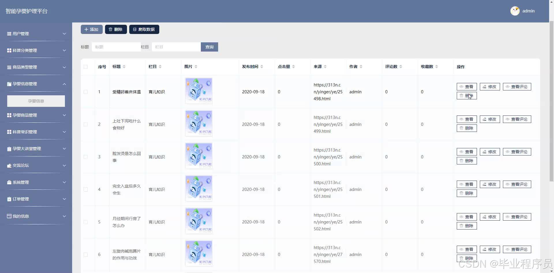The width and height of the screenshot is (554, 273).
Task: Collapse the 孕婴信息管理 chevron
Action: coord(64,84)
